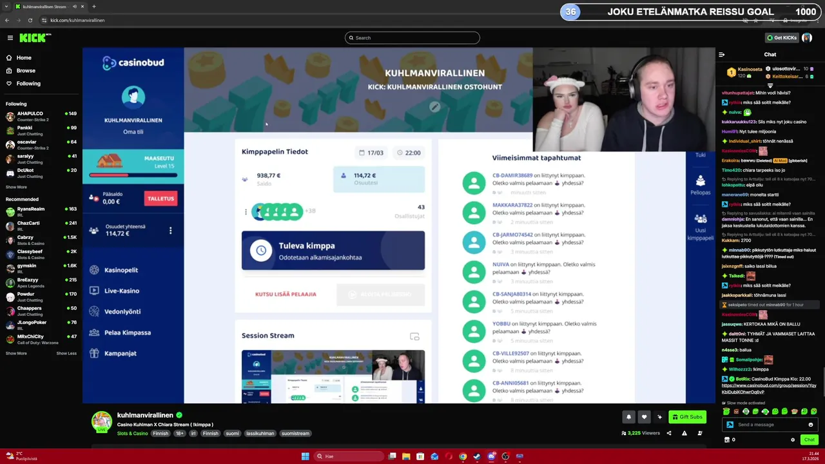Open RyansRealm recommended channel
This screenshot has width=825, height=464.
tap(41, 212)
